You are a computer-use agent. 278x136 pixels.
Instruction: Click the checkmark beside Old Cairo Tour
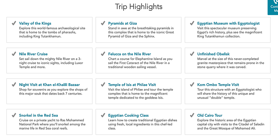(x=192, y=115)
